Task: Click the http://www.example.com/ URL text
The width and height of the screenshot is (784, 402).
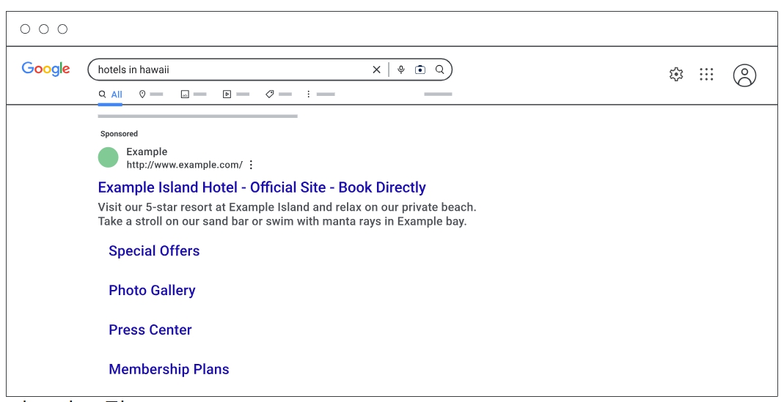Action: pos(185,165)
